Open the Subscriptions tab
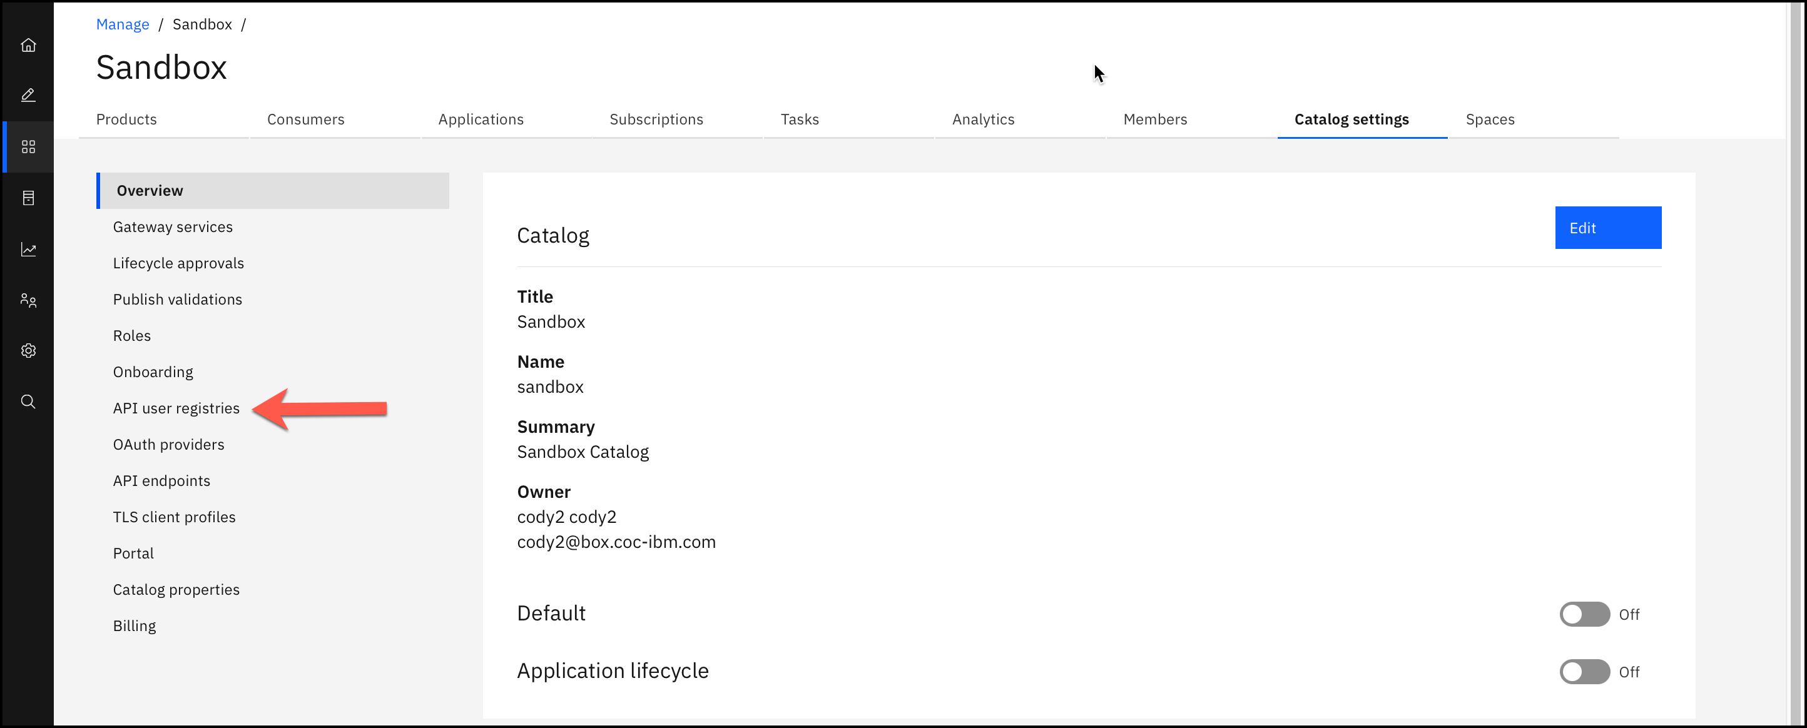Viewport: 1807px width, 728px height. 656,119
